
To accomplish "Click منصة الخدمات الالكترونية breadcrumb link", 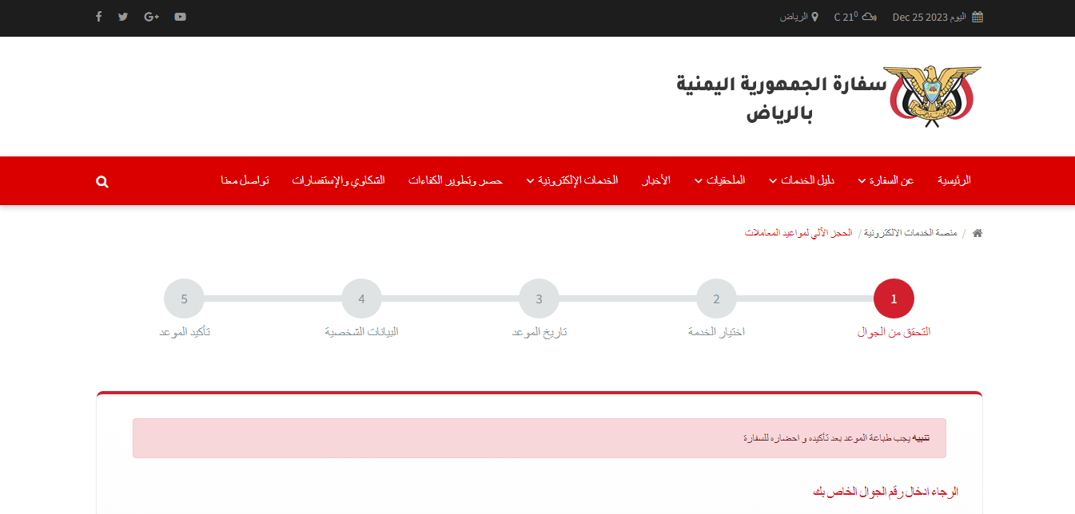I will tap(912, 233).
